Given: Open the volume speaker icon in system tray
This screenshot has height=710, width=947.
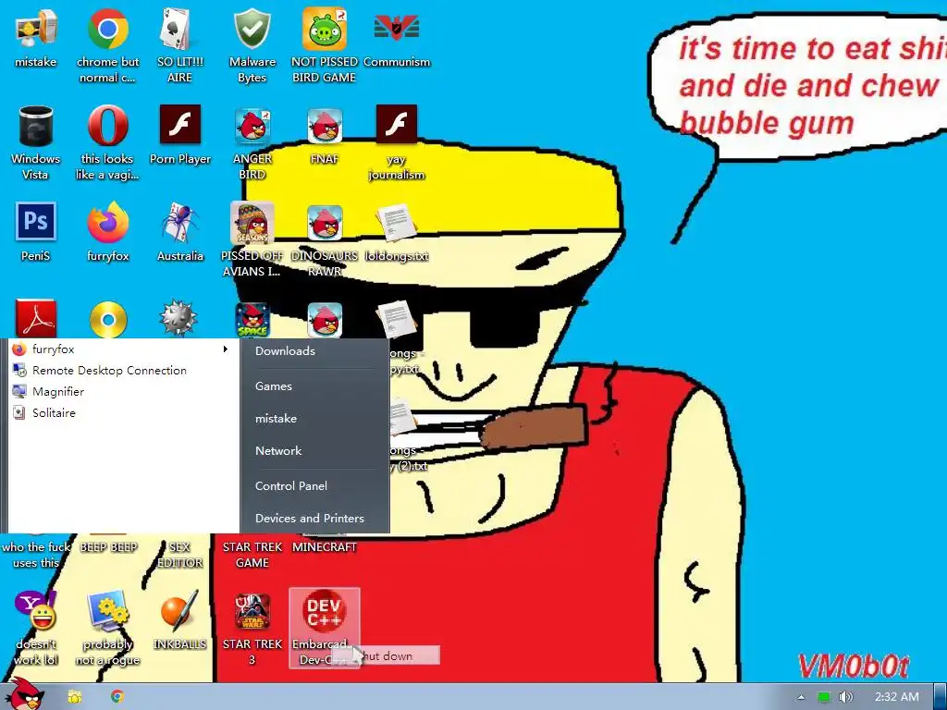Looking at the screenshot, I should tap(845, 697).
